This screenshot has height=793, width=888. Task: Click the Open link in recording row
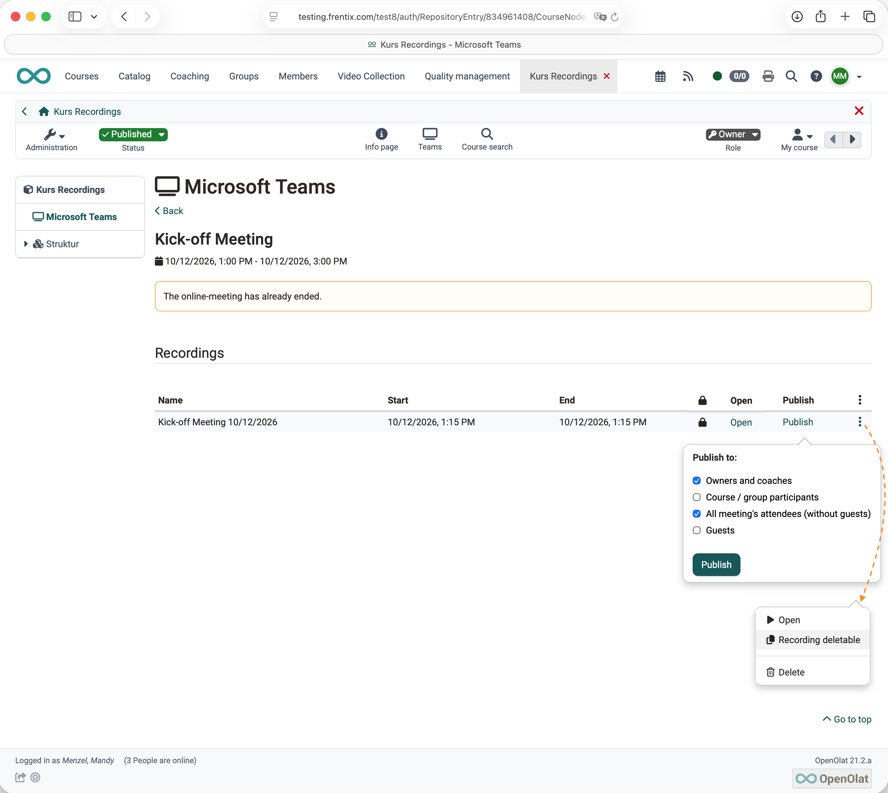(741, 422)
